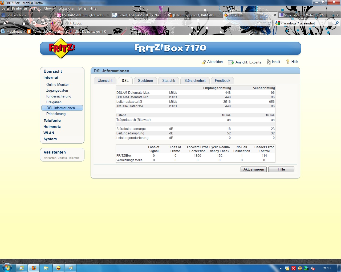The image size is (341, 272).
Task: Click first taskbar pinned desktop icon
Action: pos(22,268)
